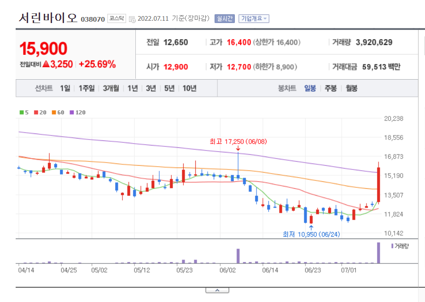Click the red 20-day moving average swatch

tap(36, 112)
